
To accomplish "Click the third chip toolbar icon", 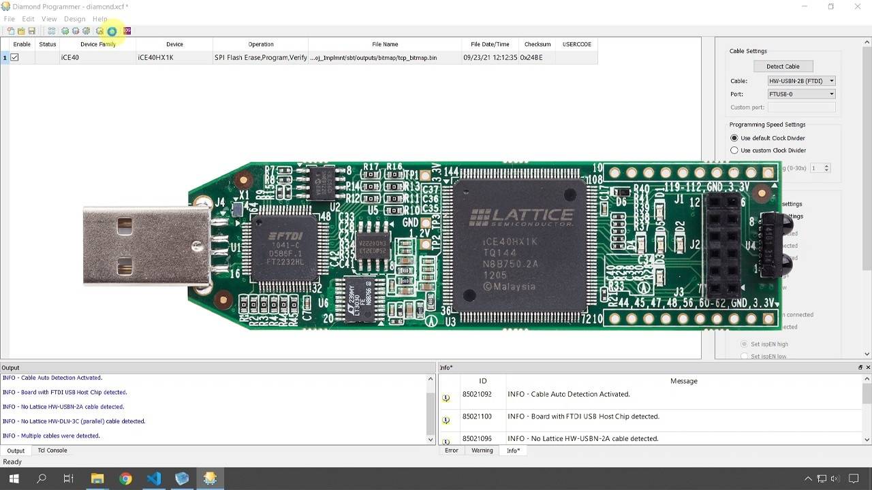I will pos(86,31).
